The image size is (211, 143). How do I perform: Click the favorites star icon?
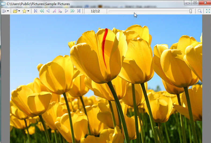24,11
